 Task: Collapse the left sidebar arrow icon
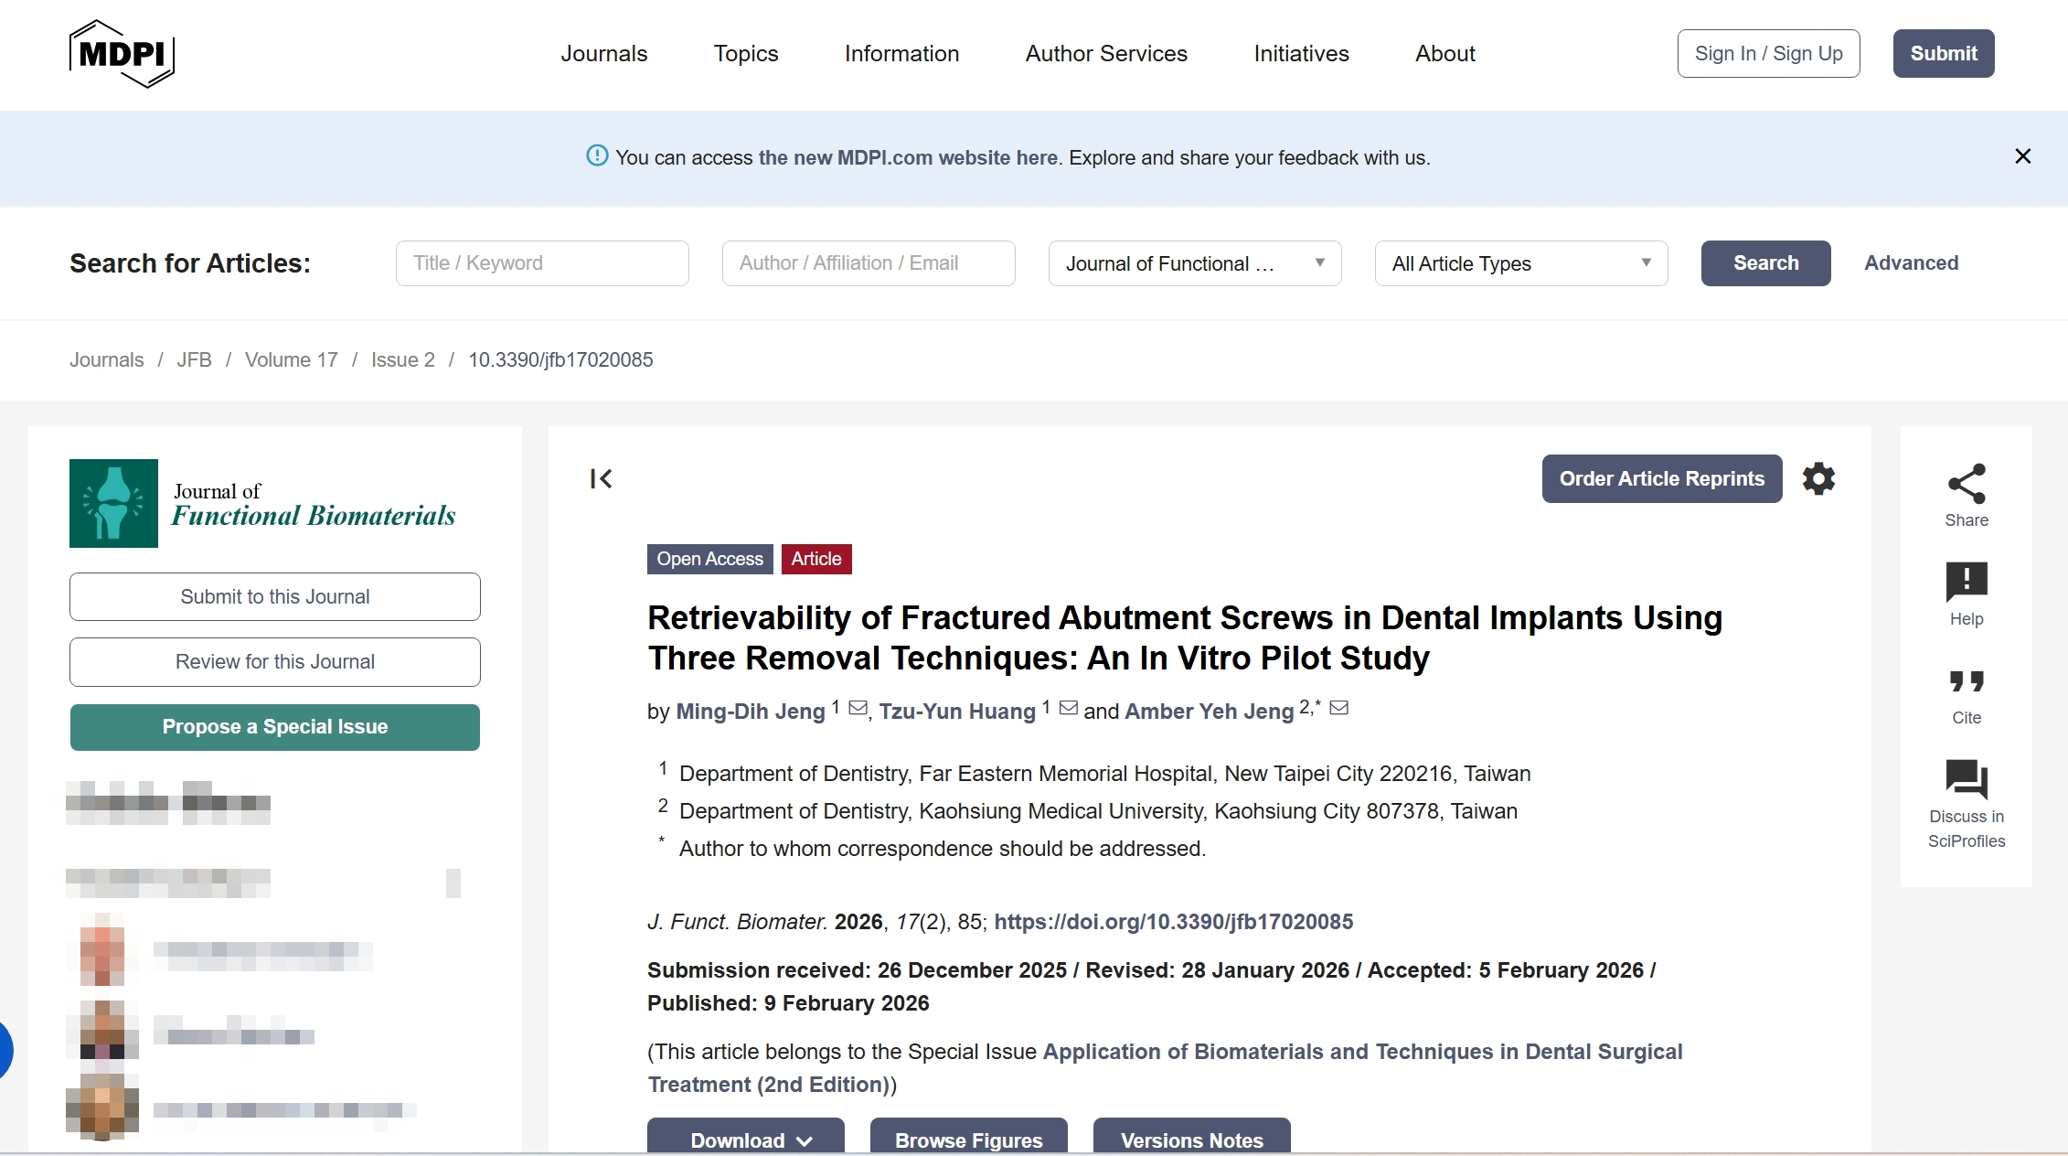(601, 478)
